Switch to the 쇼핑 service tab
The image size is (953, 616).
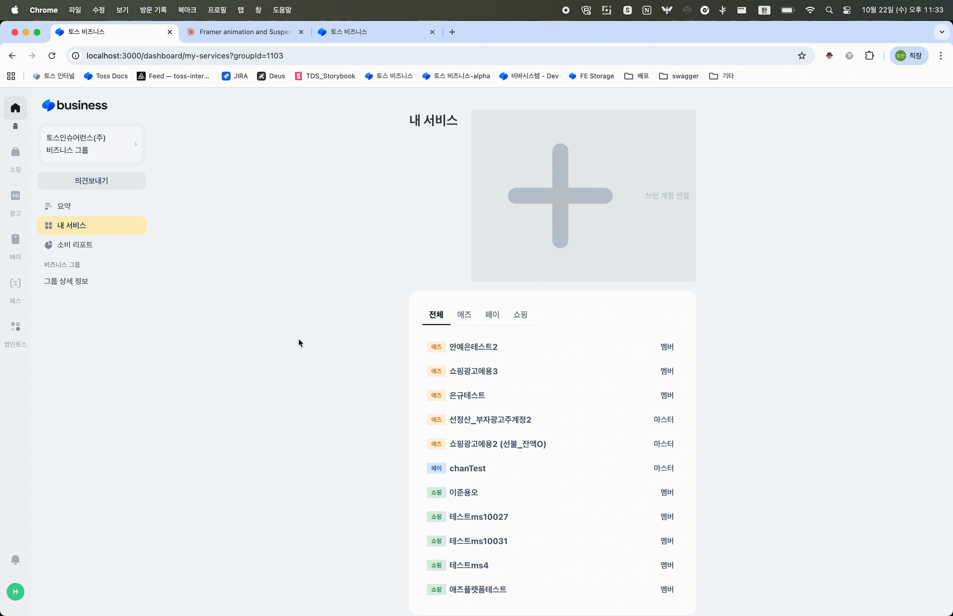(x=520, y=314)
